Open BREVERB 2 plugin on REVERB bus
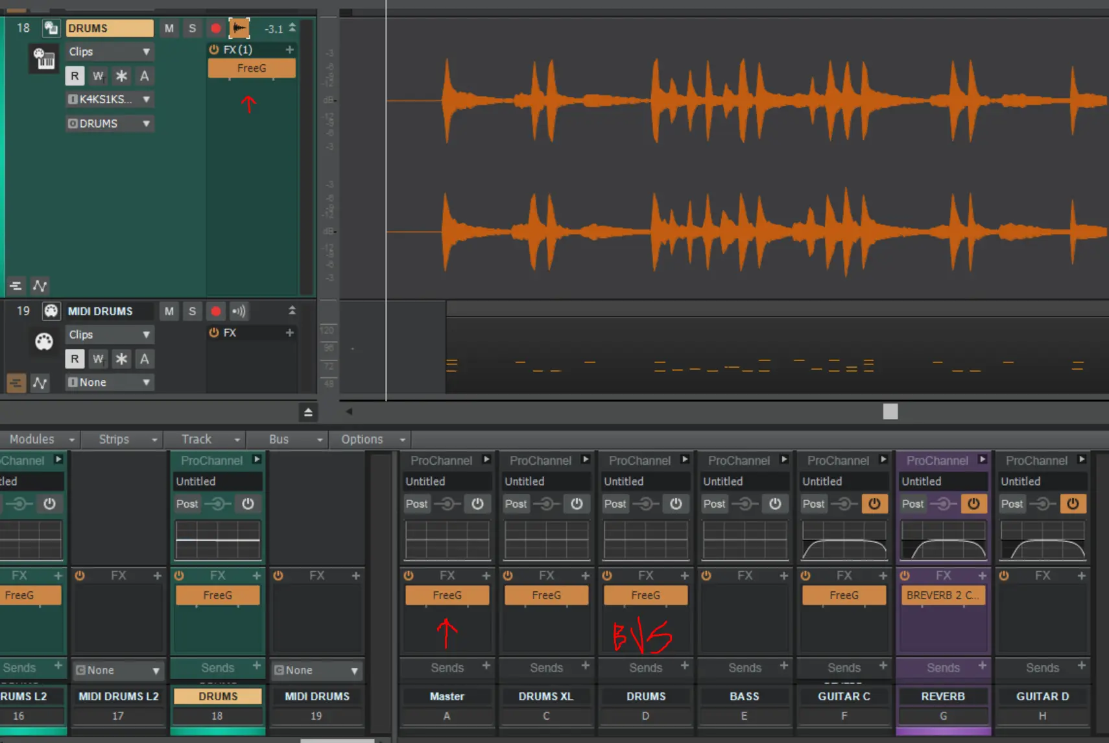The image size is (1109, 743). (x=943, y=595)
